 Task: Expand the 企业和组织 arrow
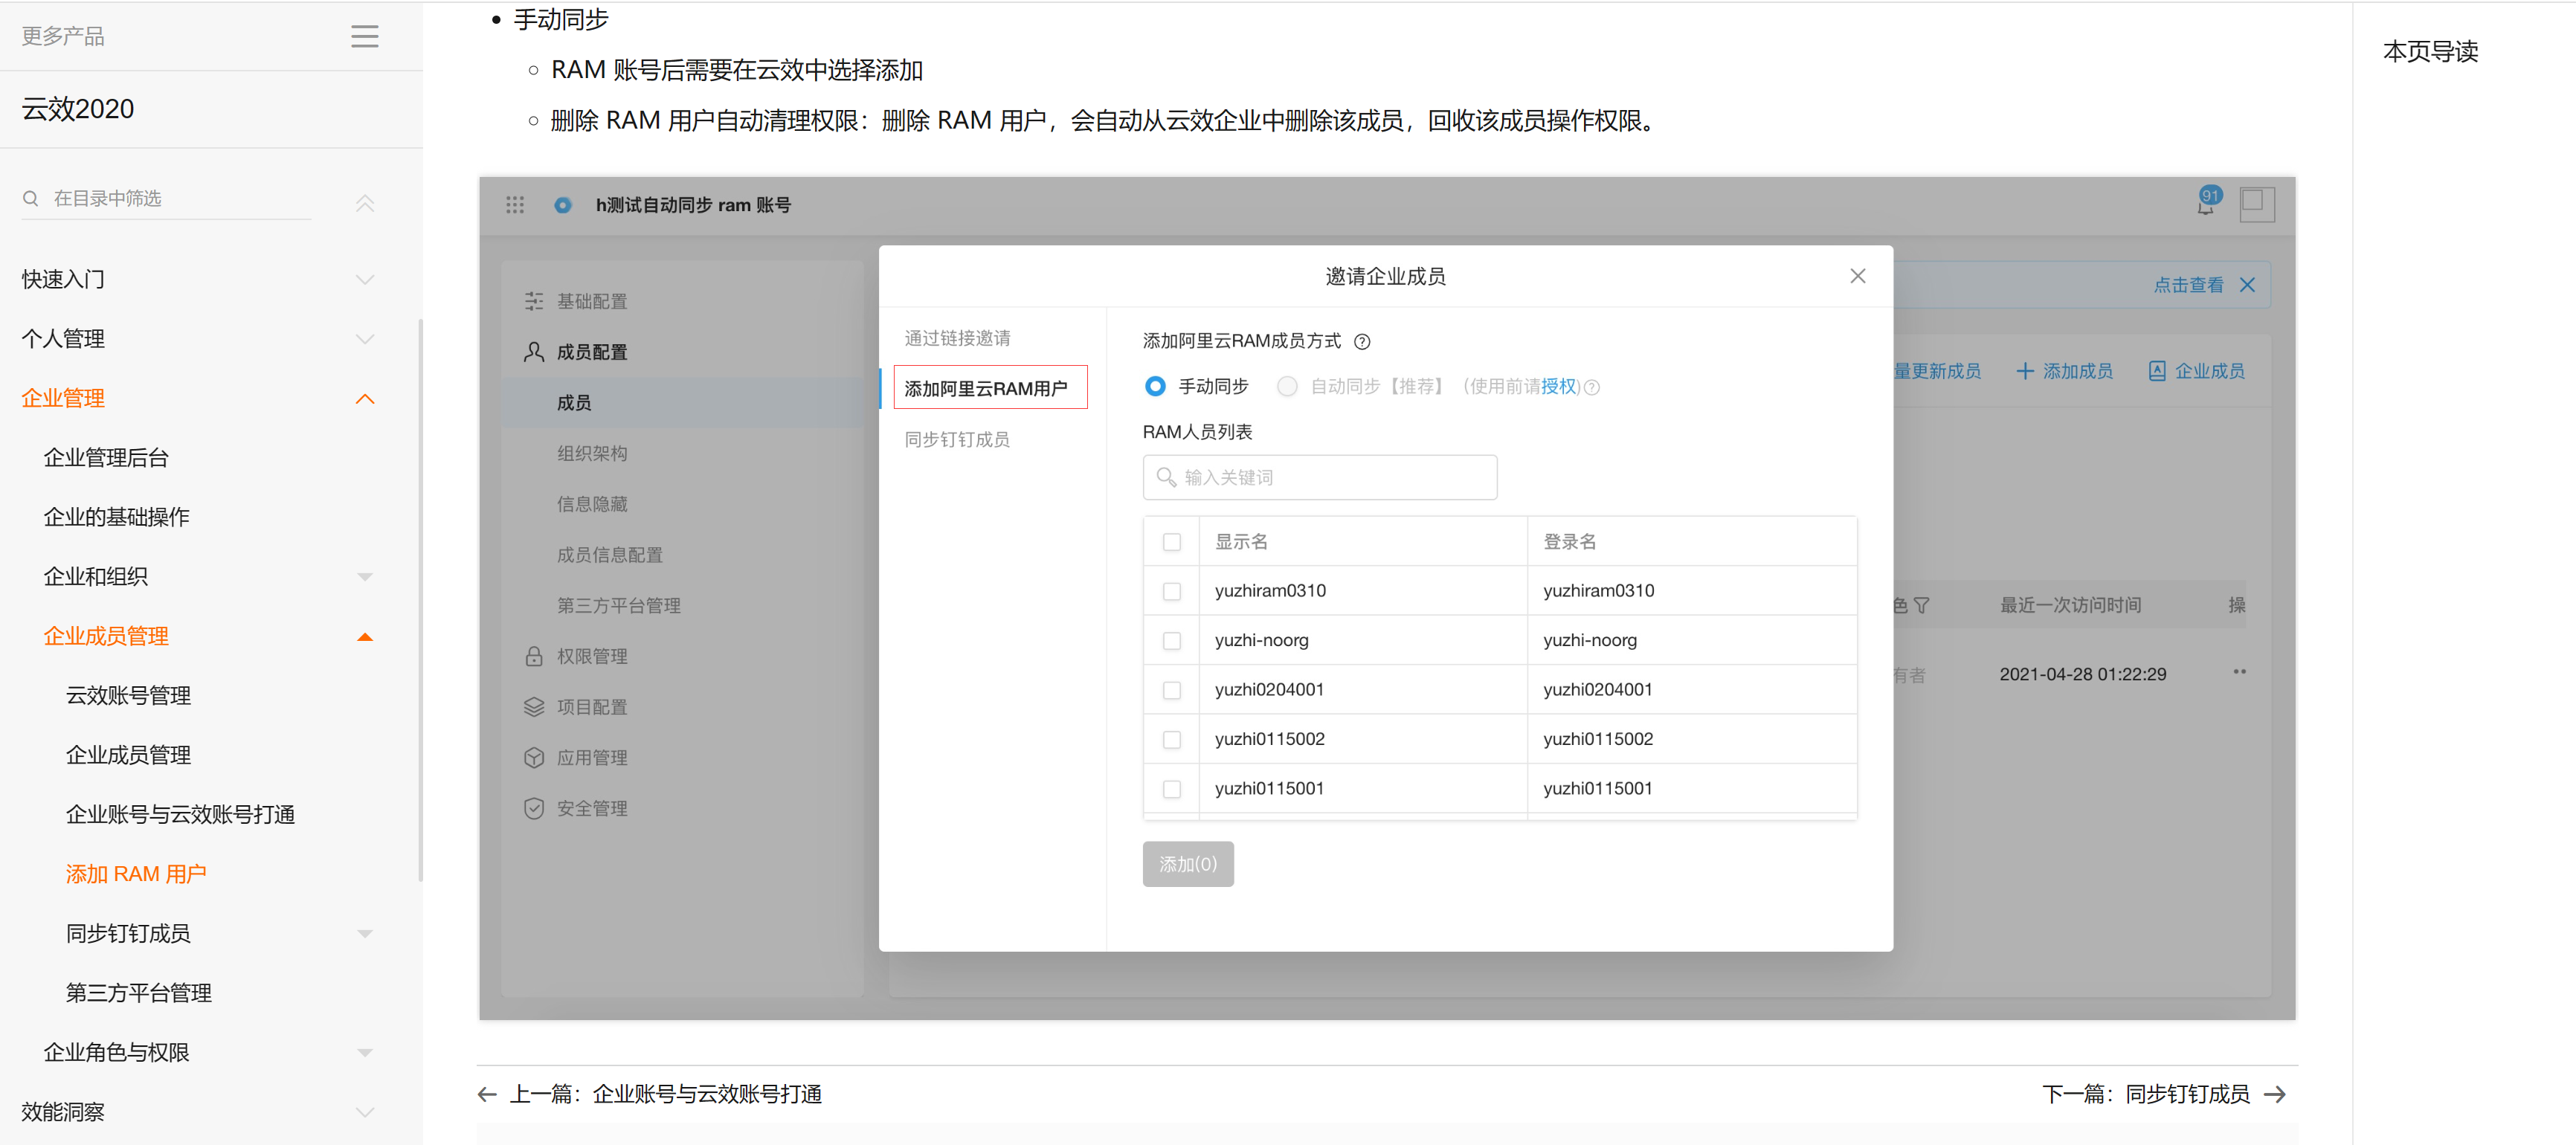point(365,577)
